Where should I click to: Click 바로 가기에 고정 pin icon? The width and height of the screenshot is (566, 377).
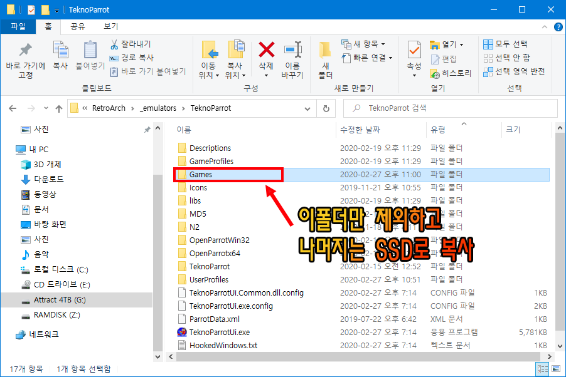[x=26, y=51]
